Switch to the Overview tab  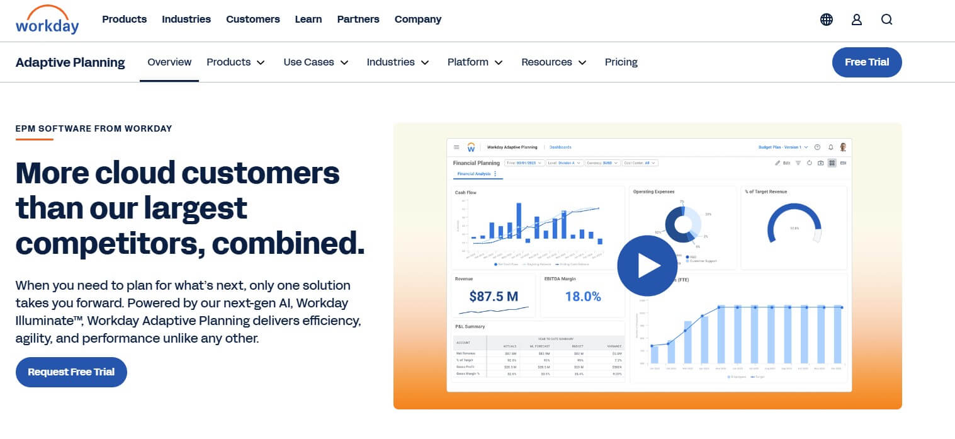point(169,62)
